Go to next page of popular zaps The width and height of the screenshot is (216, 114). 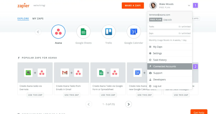(x=129, y=104)
